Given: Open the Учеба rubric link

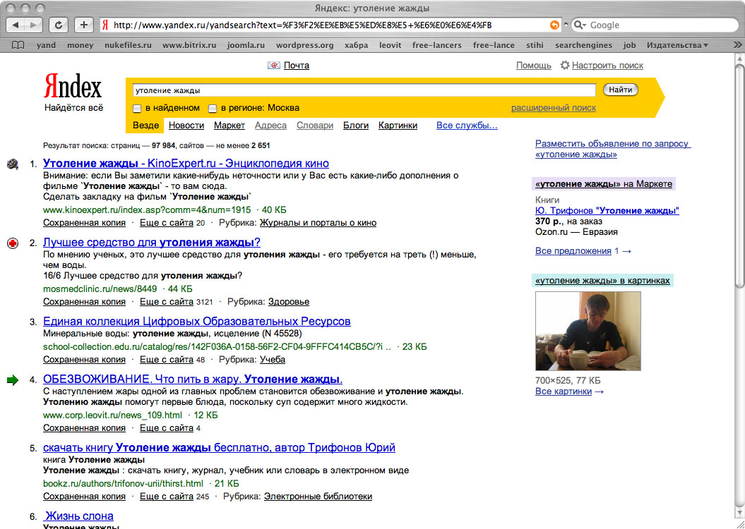Looking at the screenshot, I should (273, 360).
